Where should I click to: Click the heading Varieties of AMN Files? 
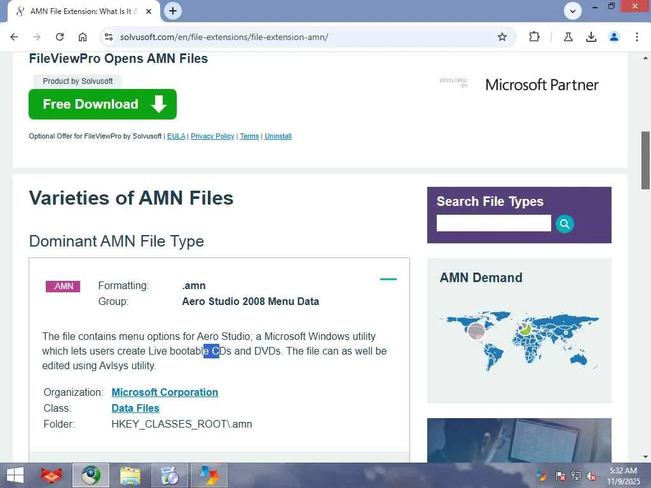pyautogui.click(x=131, y=198)
